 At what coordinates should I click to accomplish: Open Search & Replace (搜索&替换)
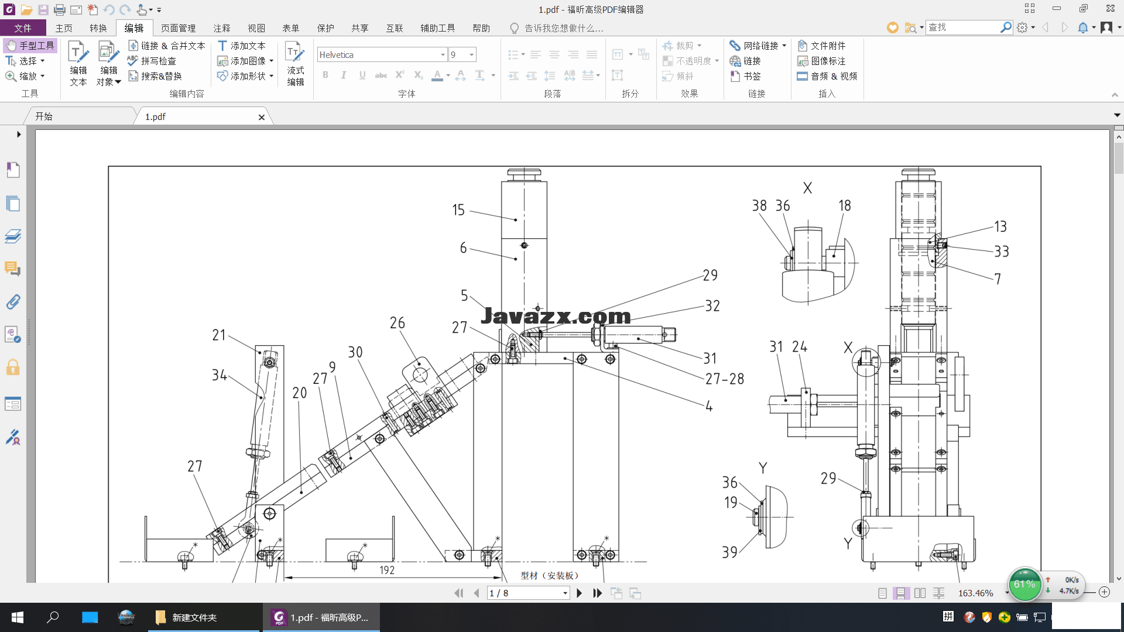tap(155, 76)
